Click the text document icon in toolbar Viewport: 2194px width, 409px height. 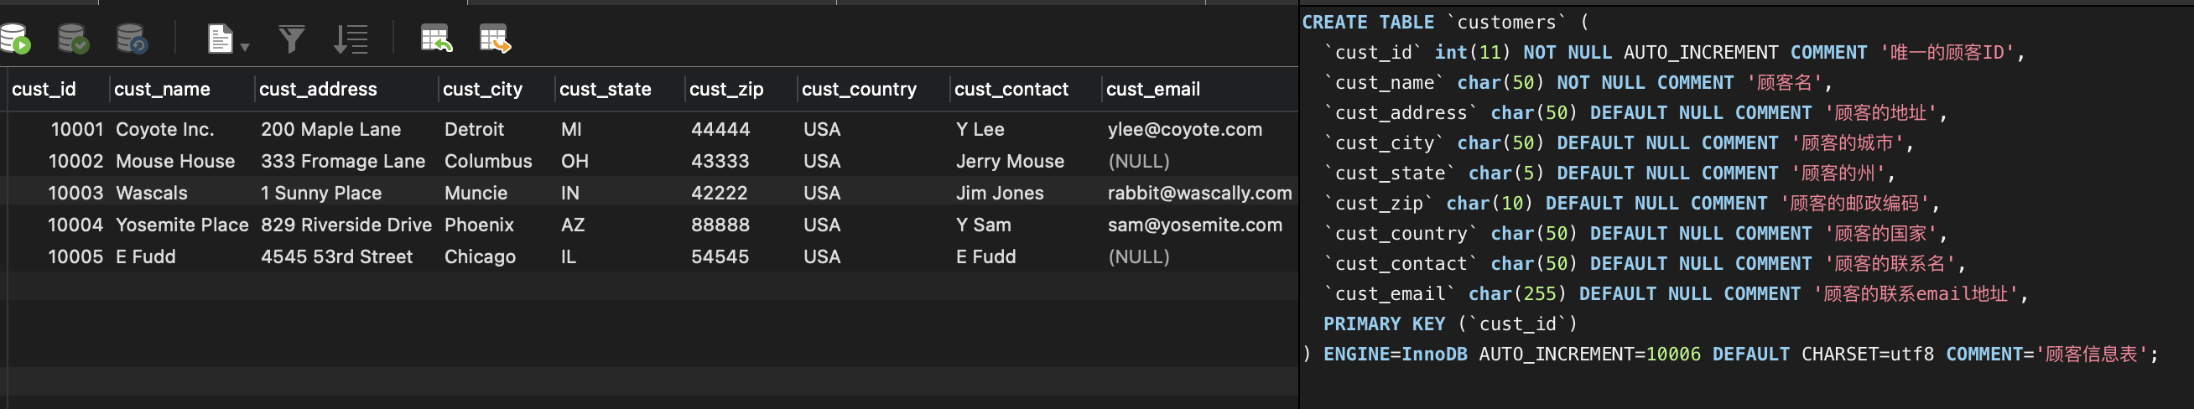[x=220, y=39]
